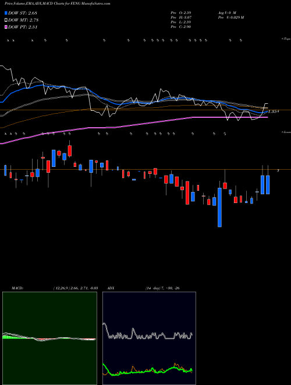The width and height of the screenshot is (291, 385).
Task: Click the 'Pre O: 2.59' open value
Action: pyautogui.click(x=181, y=12)
